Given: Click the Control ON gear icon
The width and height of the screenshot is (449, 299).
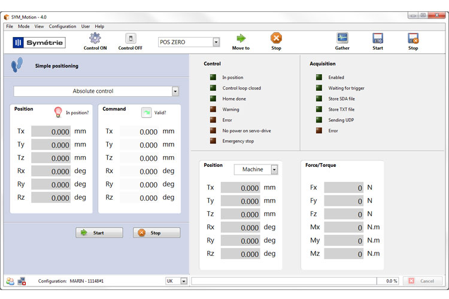Looking at the screenshot, I should (x=95, y=38).
